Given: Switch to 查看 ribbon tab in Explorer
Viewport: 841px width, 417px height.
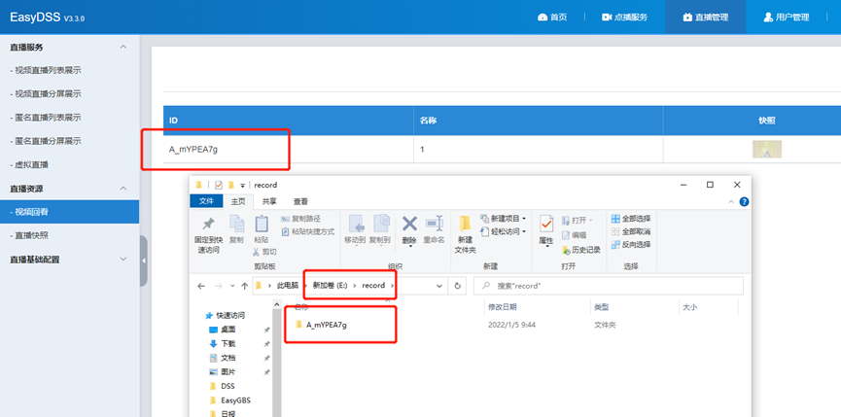Looking at the screenshot, I should pyautogui.click(x=300, y=201).
